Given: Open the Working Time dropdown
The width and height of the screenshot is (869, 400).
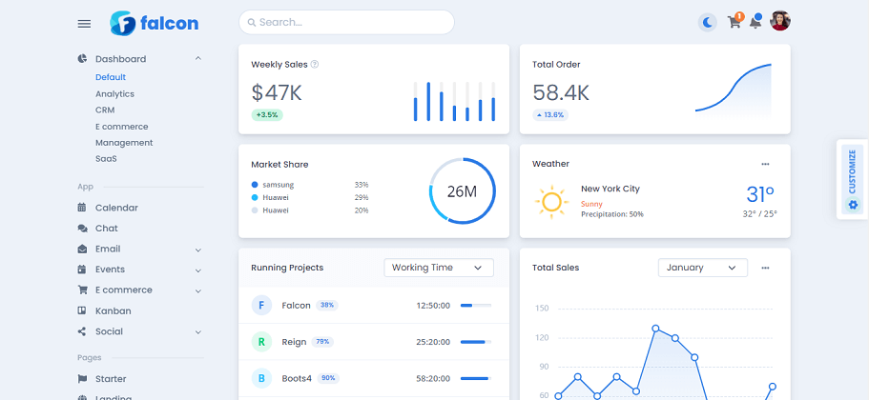Looking at the screenshot, I should coord(439,268).
